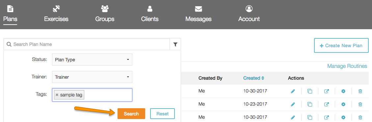Share the plan created 10-23-2017
This screenshot has height=122, width=372.
coord(327,104)
